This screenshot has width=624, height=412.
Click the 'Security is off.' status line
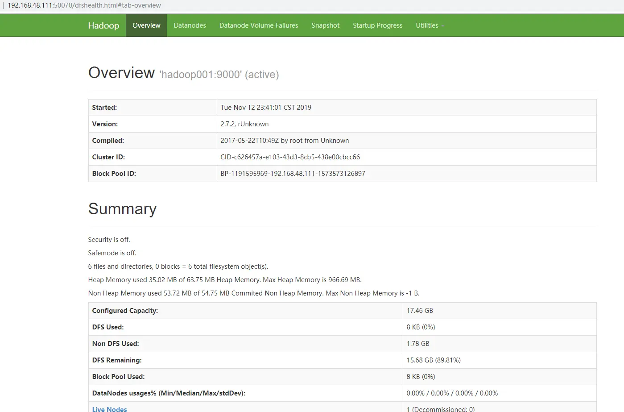pyautogui.click(x=109, y=240)
